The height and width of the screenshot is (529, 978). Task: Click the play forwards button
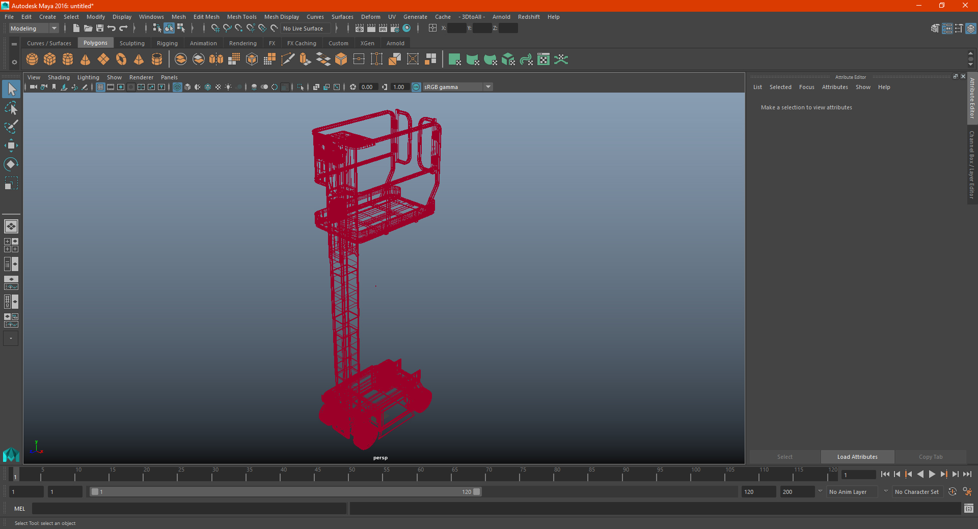click(x=932, y=474)
